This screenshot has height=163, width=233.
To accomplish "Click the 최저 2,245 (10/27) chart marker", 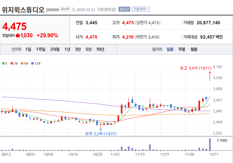I will [101, 134].
